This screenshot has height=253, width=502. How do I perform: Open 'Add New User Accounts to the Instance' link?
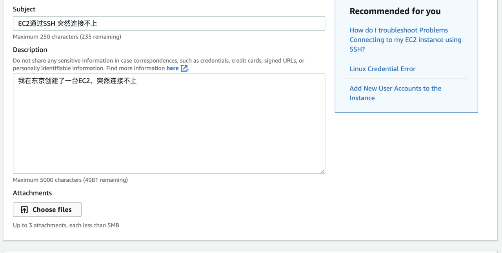click(395, 93)
